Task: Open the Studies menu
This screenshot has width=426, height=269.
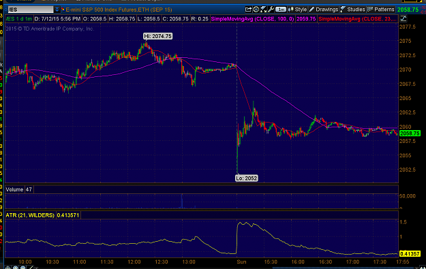Action: coord(352,10)
